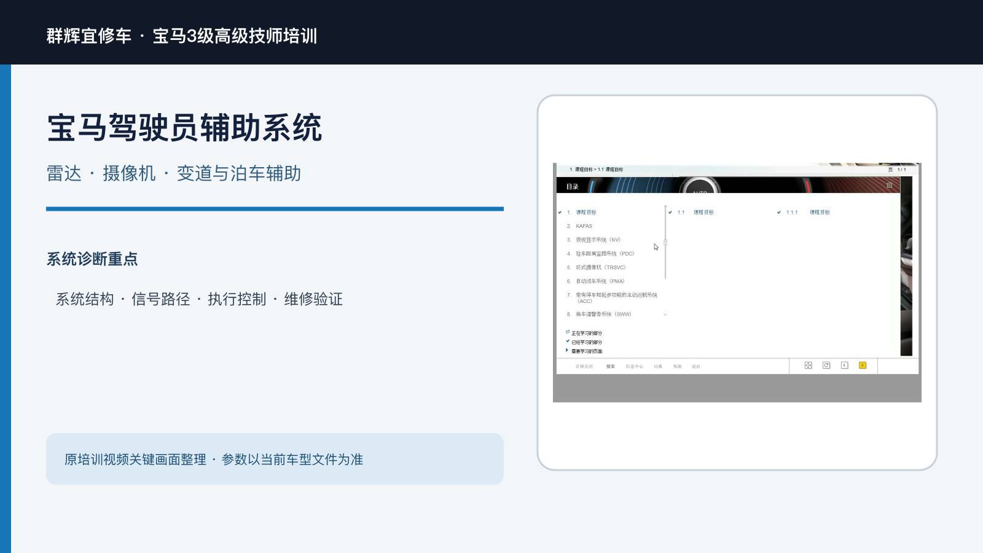
Task: Open 词典 in the bottom bar
Action: click(x=658, y=367)
